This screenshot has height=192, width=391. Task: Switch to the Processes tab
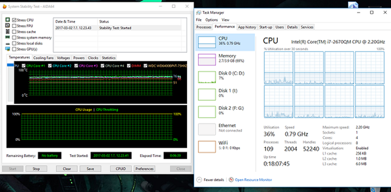[204, 27]
